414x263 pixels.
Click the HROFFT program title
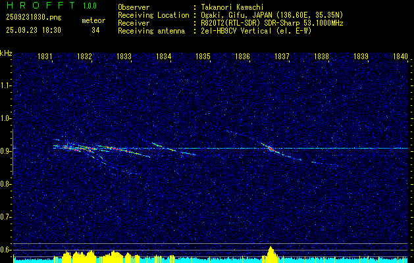coord(41,5)
